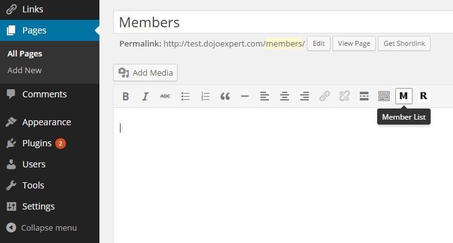Apply italic formatting

pyautogui.click(x=145, y=96)
